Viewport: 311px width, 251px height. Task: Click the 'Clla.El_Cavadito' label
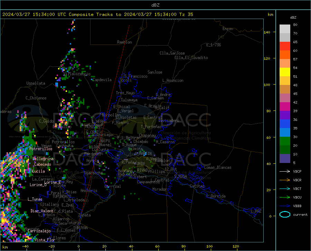pyautogui.click(x=191, y=58)
